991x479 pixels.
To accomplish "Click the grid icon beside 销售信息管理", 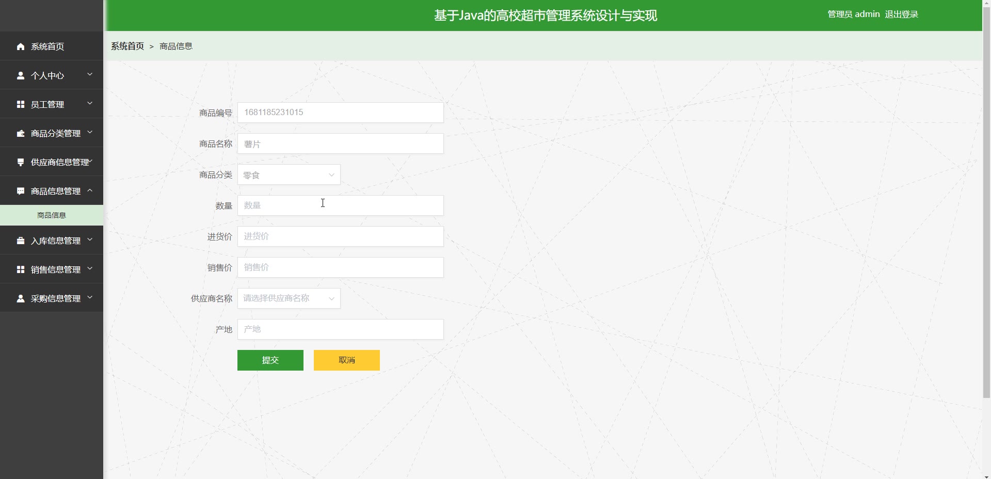I will (x=21, y=269).
